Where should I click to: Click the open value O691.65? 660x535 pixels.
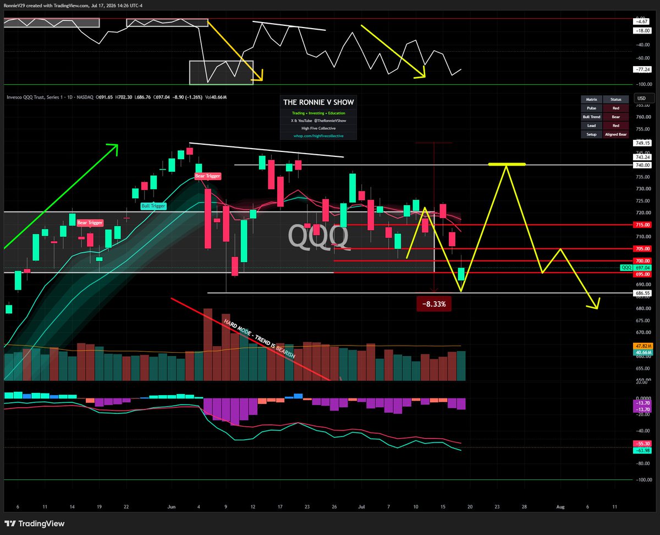point(105,97)
